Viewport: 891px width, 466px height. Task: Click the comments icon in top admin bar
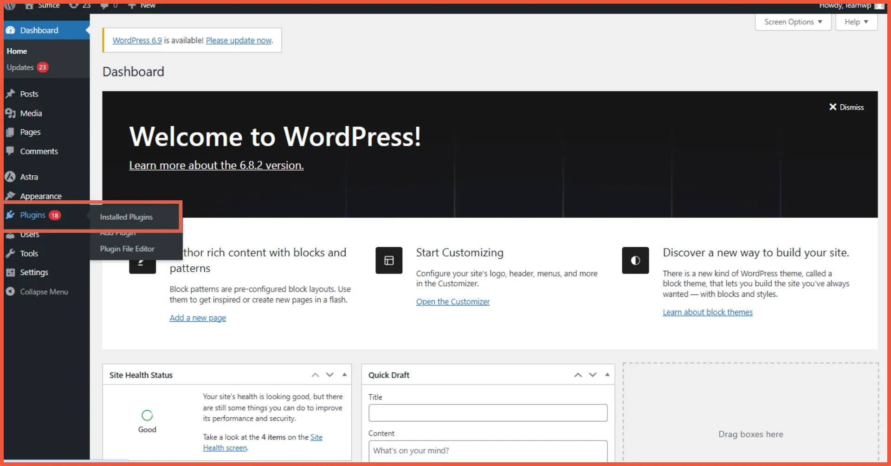click(x=103, y=6)
